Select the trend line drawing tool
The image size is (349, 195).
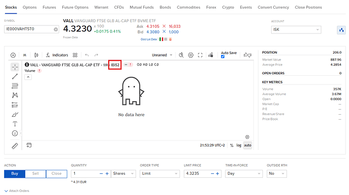15,76
